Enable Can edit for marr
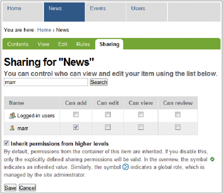Image resolution: width=223 pixels, height=194 pixels. tap(108, 127)
